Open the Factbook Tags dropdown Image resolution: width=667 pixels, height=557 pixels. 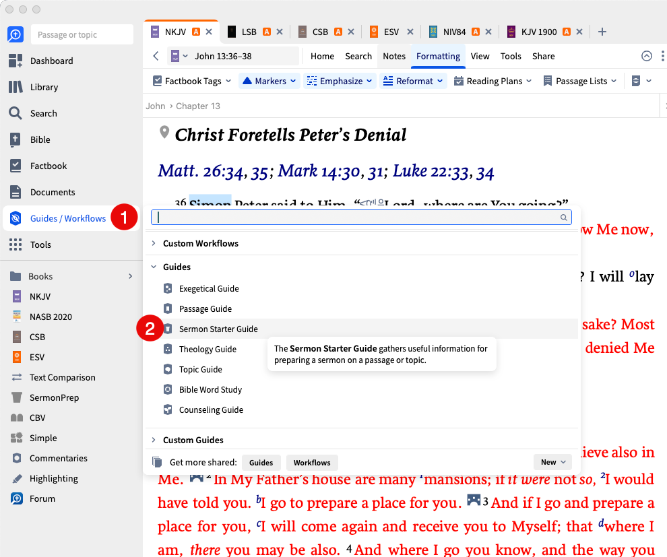(x=192, y=81)
